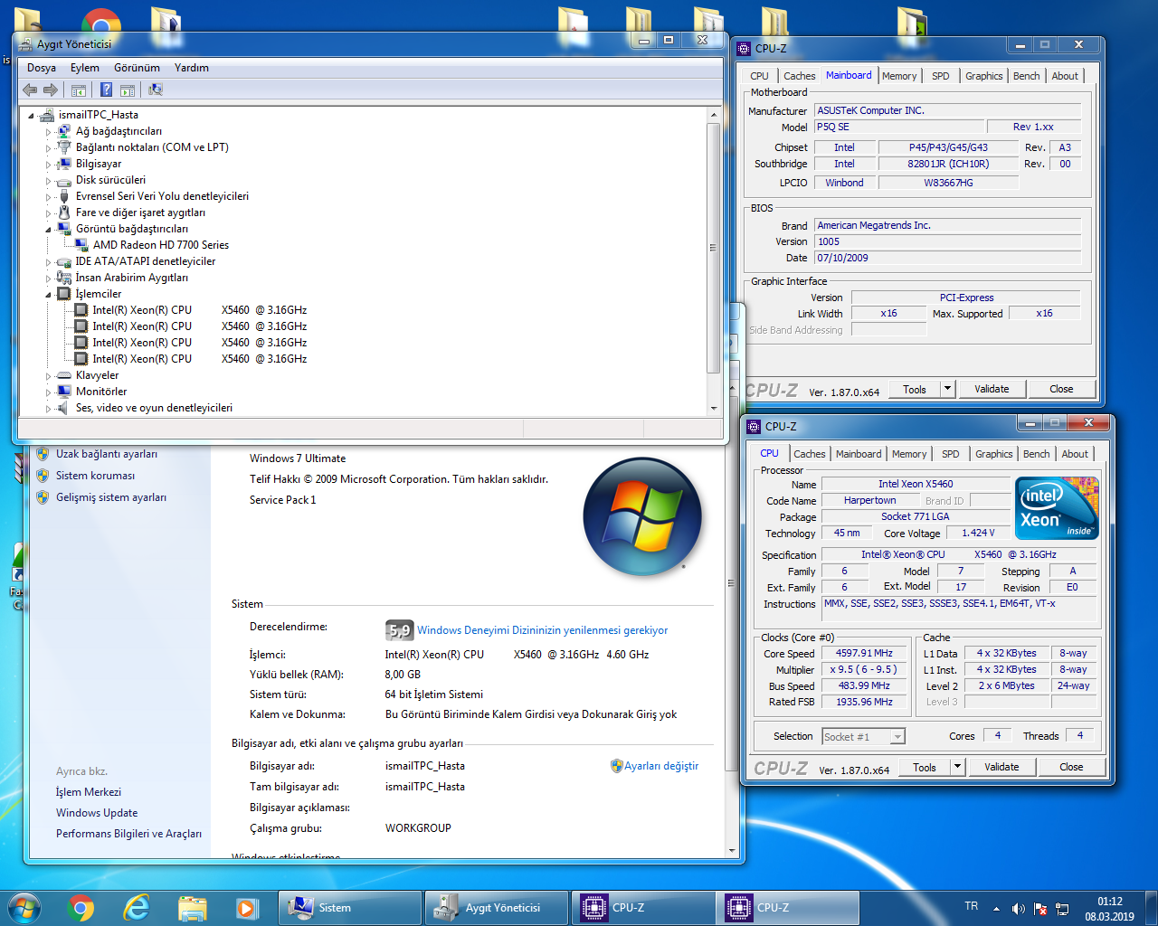Screen dimensions: 1158x926
Task: Click the Aygıt Yöneticisi title bar icon
Action: point(26,43)
